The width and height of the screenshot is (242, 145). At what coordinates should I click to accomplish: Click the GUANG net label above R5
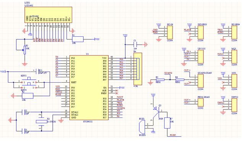[x=168, y=73]
